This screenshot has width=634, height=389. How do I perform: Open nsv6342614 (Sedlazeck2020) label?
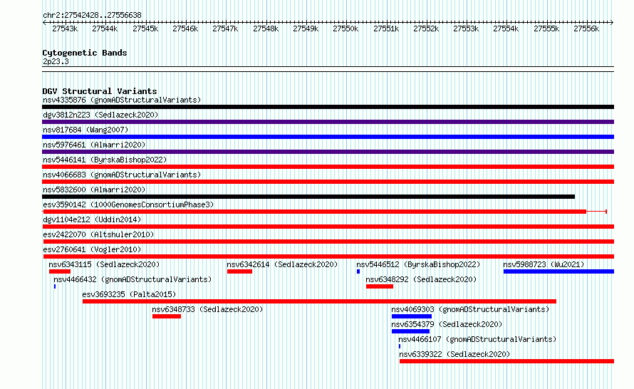click(282, 264)
